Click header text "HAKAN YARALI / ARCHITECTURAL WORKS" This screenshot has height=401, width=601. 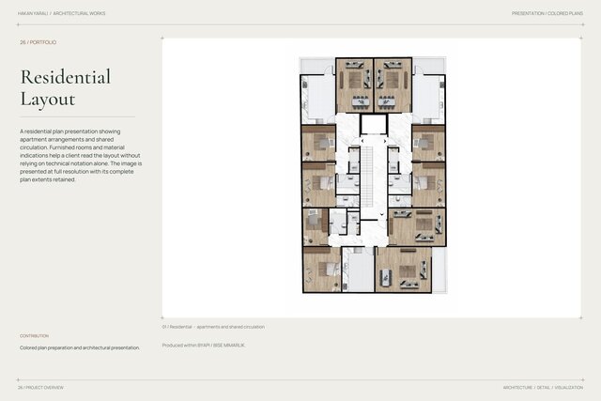tap(61, 13)
